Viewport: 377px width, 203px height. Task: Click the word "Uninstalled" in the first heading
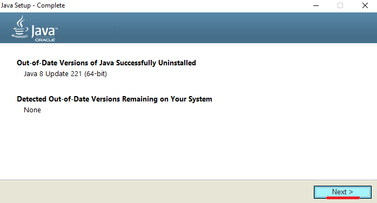click(x=177, y=63)
